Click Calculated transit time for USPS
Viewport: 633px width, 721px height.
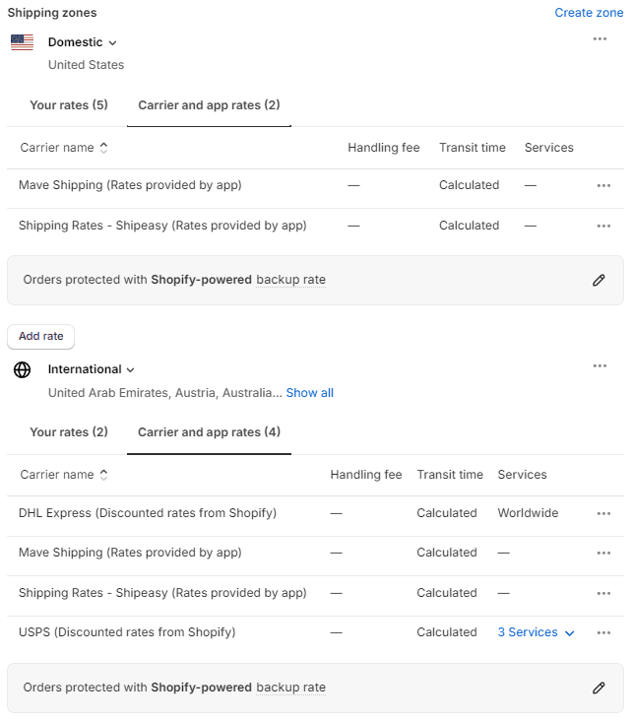coord(446,632)
